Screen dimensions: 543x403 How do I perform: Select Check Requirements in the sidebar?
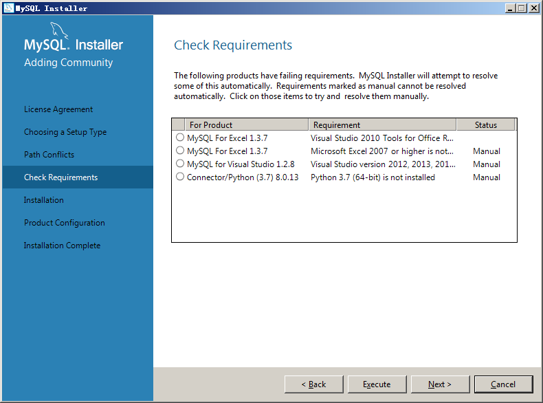78,177
